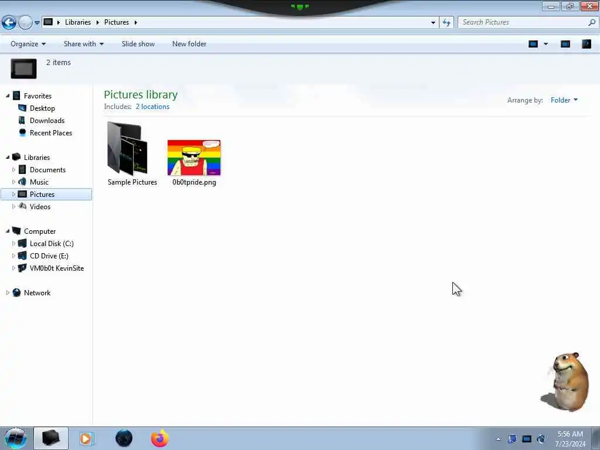Open address bar previous locations dropdown
The width and height of the screenshot is (600, 450).
(x=433, y=23)
